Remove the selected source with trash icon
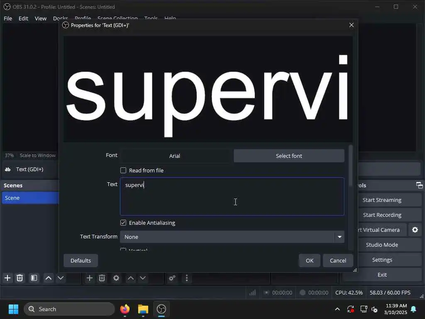Viewport: 425px width, 319px height. click(102, 278)
